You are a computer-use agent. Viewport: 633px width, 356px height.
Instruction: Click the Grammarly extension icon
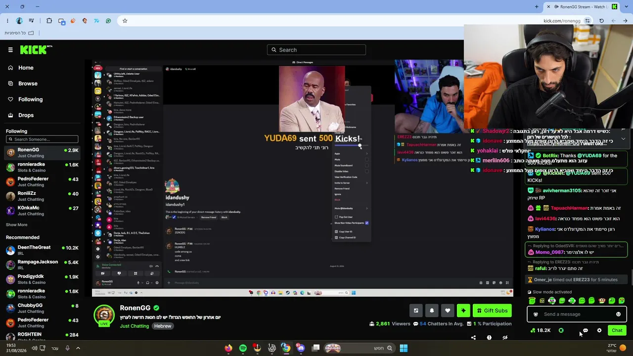coord(108,21)
